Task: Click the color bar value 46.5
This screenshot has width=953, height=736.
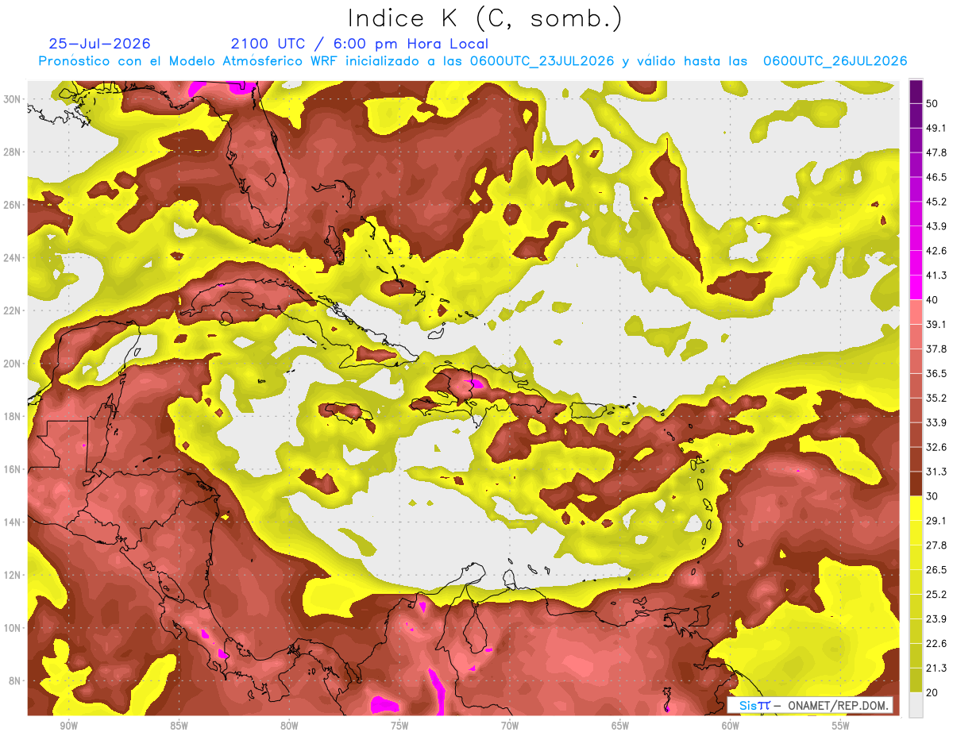Action: [x=936, y=177]
